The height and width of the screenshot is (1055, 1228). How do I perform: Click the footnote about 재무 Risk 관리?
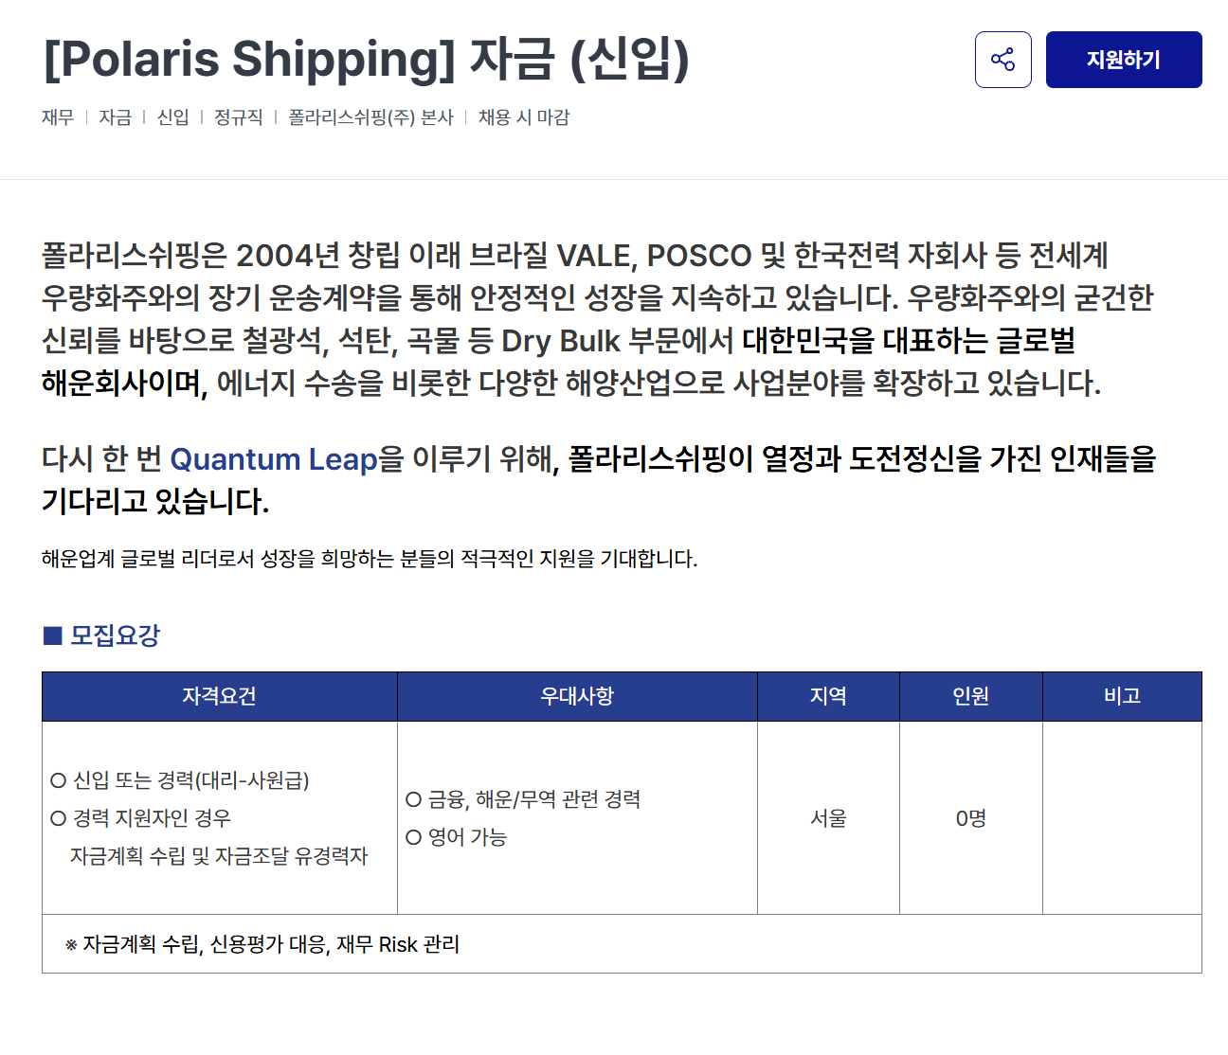tap(262, 944)
